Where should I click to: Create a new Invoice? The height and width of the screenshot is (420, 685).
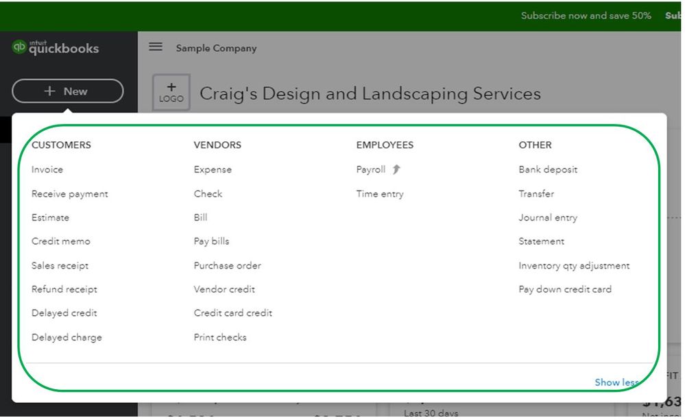(x=47, y=169)
